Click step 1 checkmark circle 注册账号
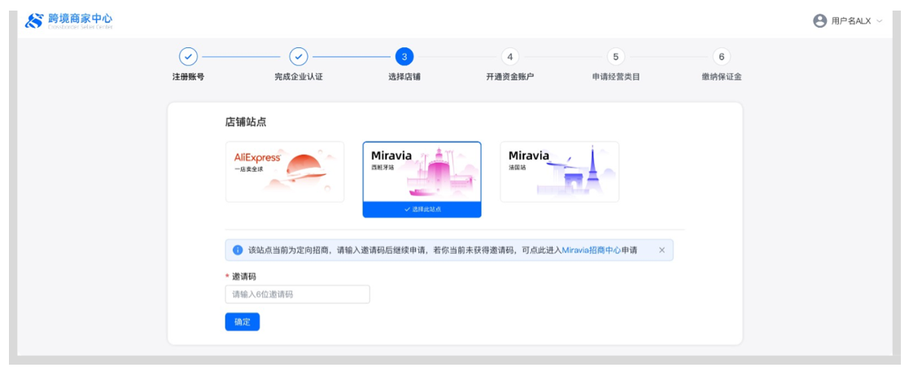Viewport: 909px width, 372px height. point(188,56)
